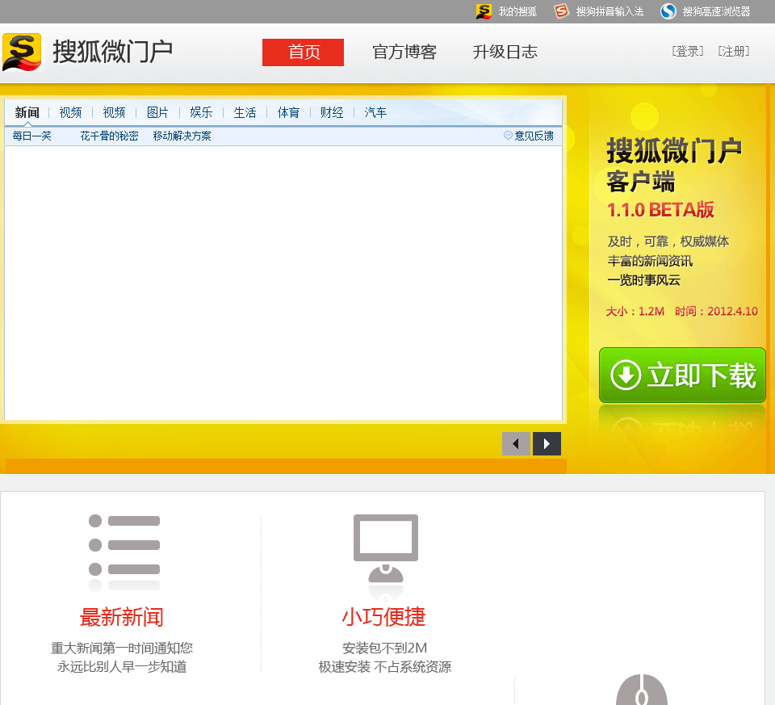Open 移动解决方案 link

click(x=182, y=136)
